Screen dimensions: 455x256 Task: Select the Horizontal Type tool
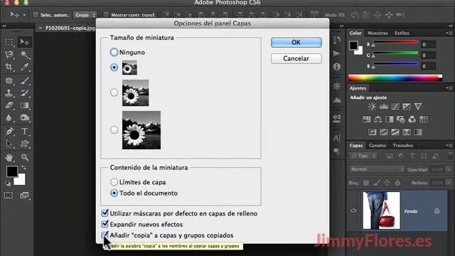(24, 131)
